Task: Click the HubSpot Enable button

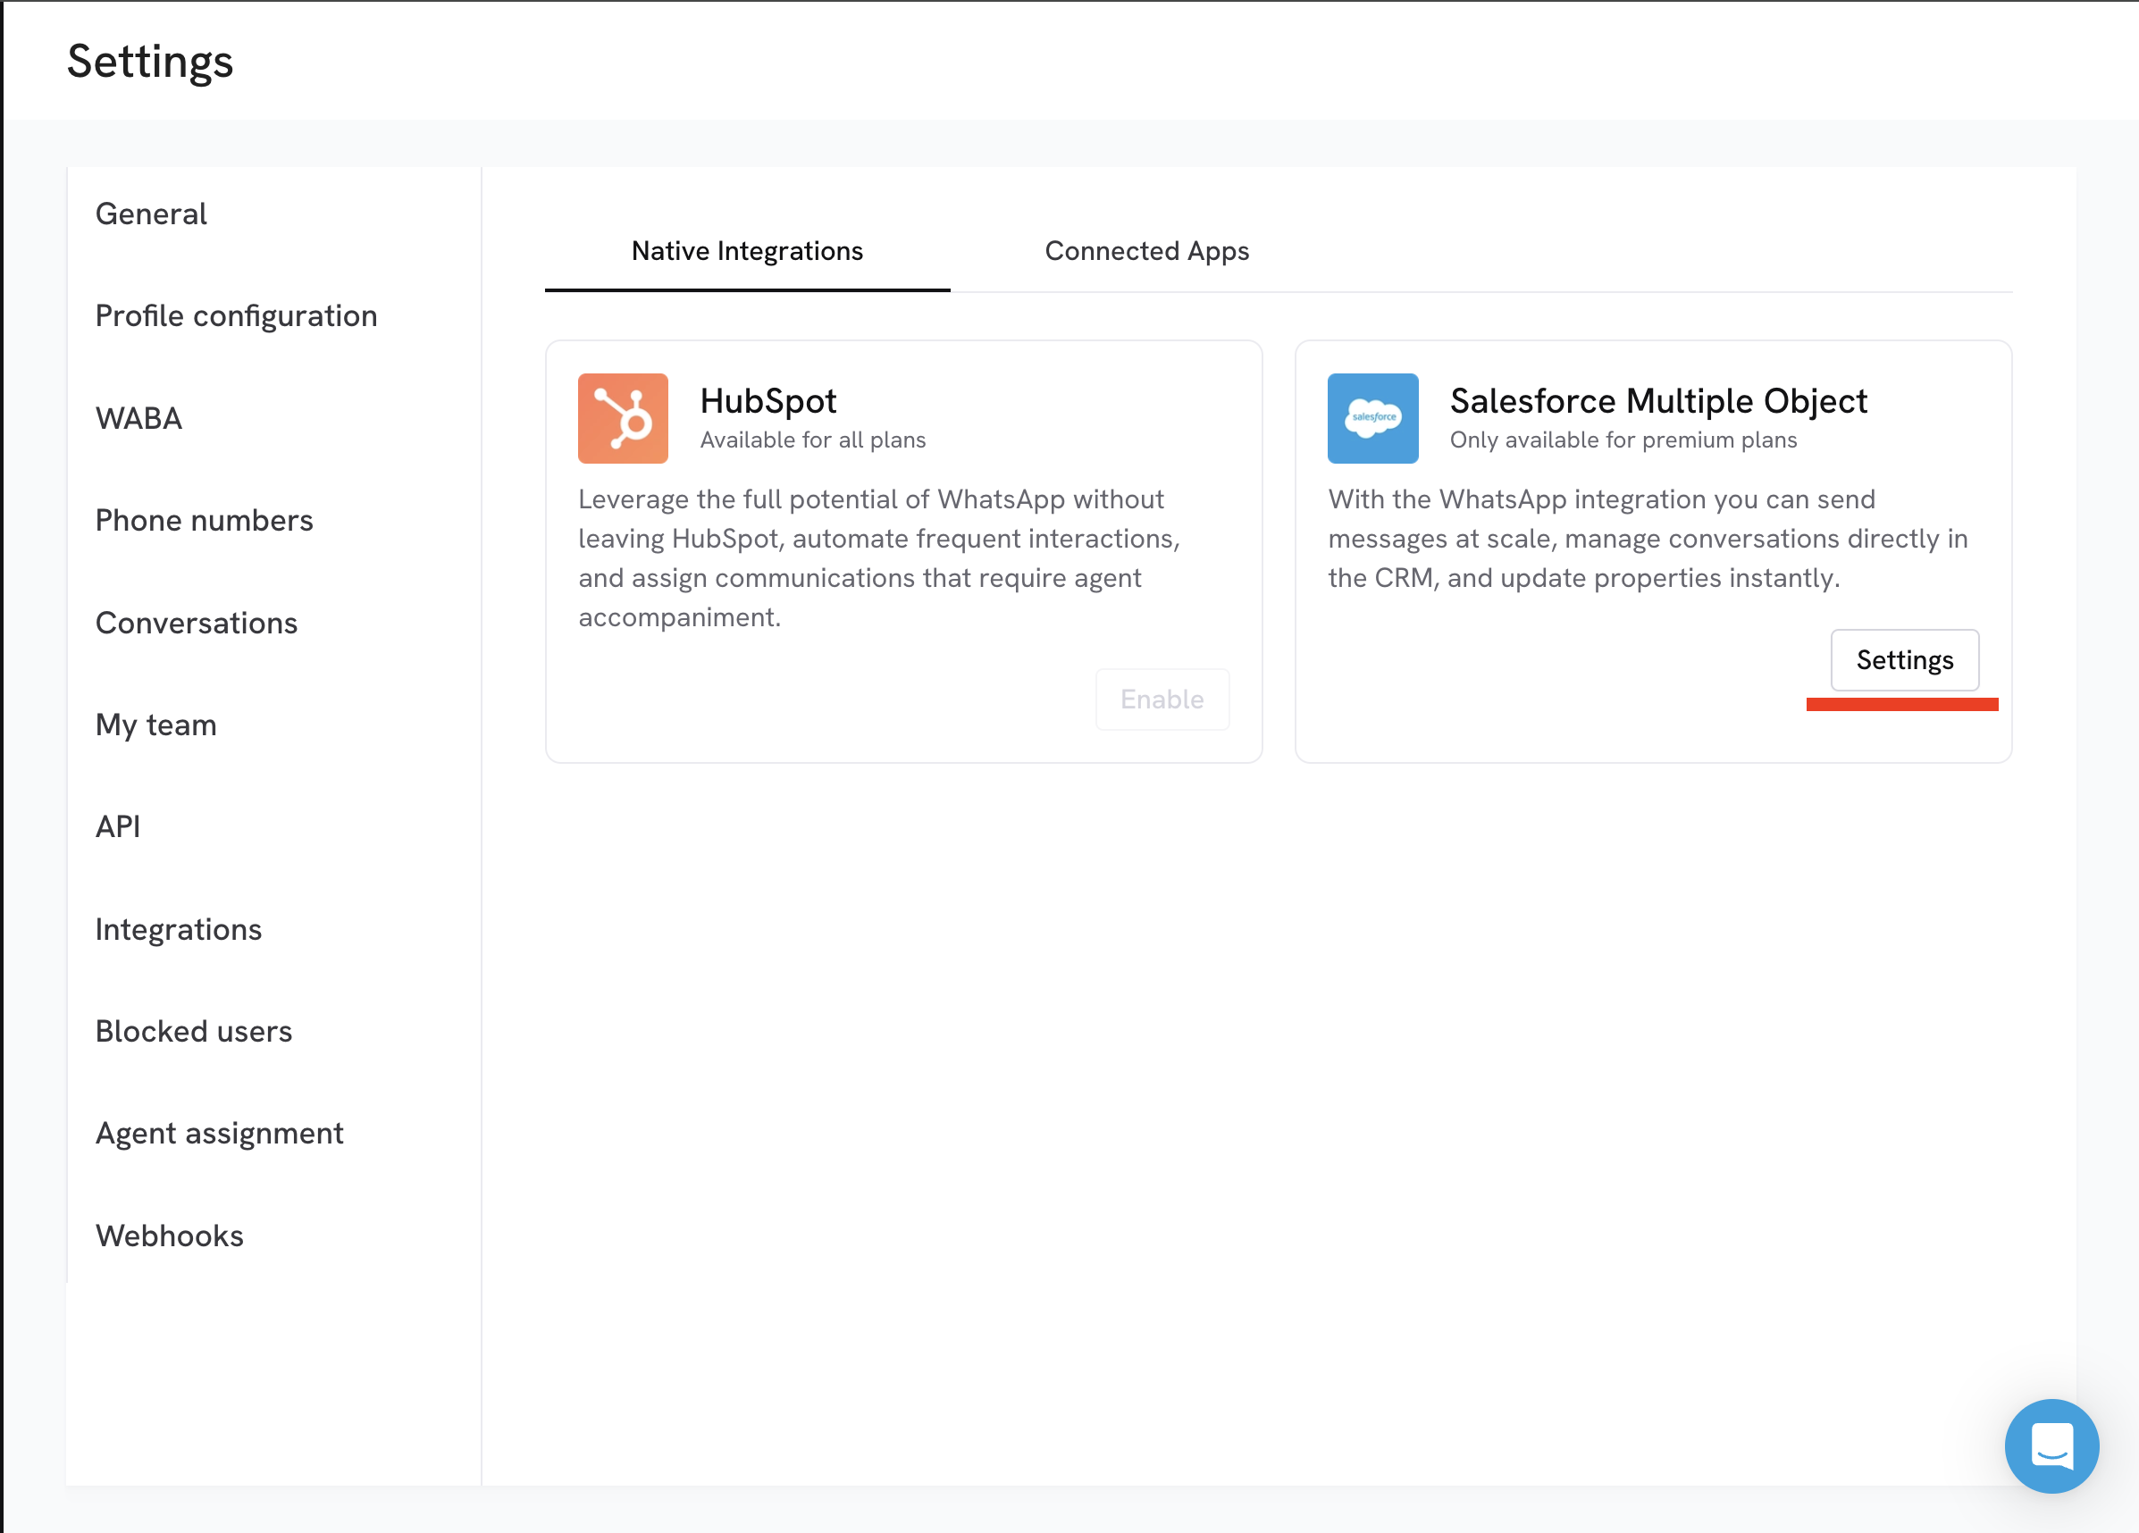Action: [1162, 699]
